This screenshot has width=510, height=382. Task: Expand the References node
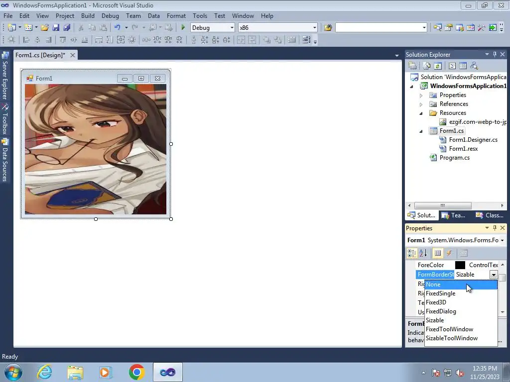421,104
